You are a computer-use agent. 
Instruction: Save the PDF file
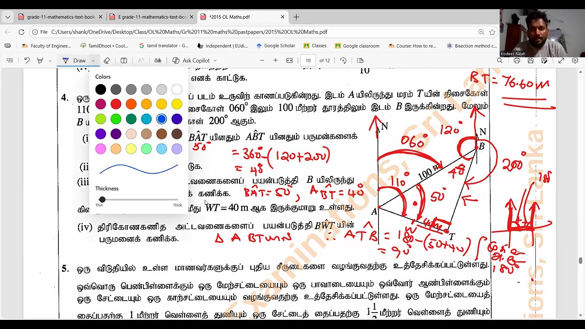pyautogui.click(x=531, y=60)
